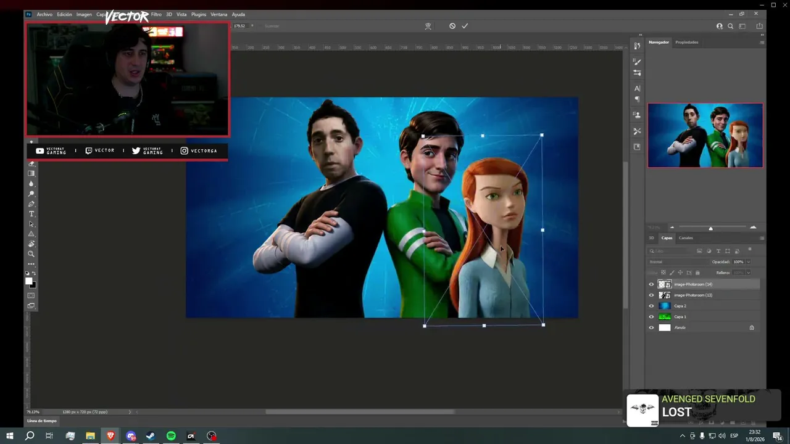Toggle Quick Mask mode
The width and height of the screenshot is (790, 444).
point(32,295)
